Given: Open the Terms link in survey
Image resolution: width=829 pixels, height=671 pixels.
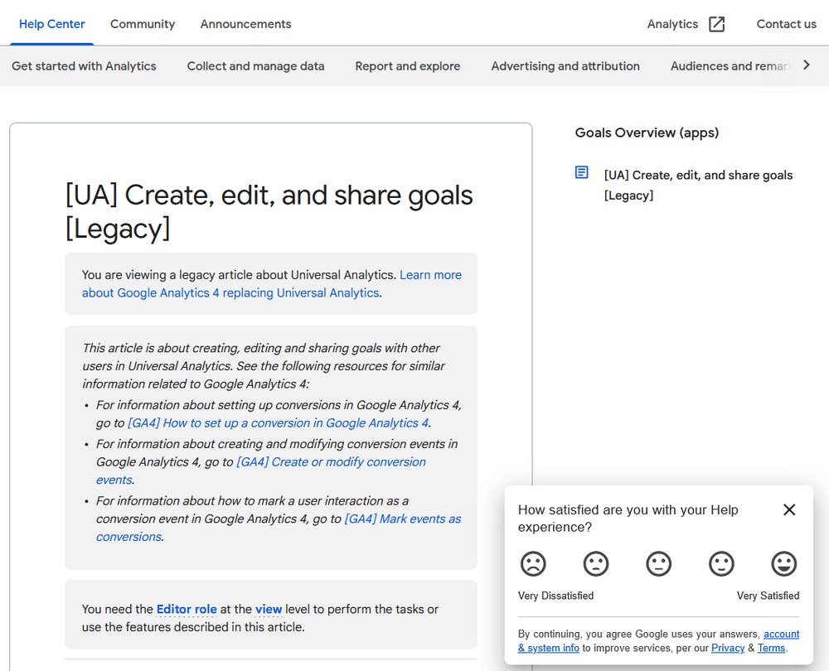Looking at the screenshot, I should pyautogui.click(x=771, y=648).
